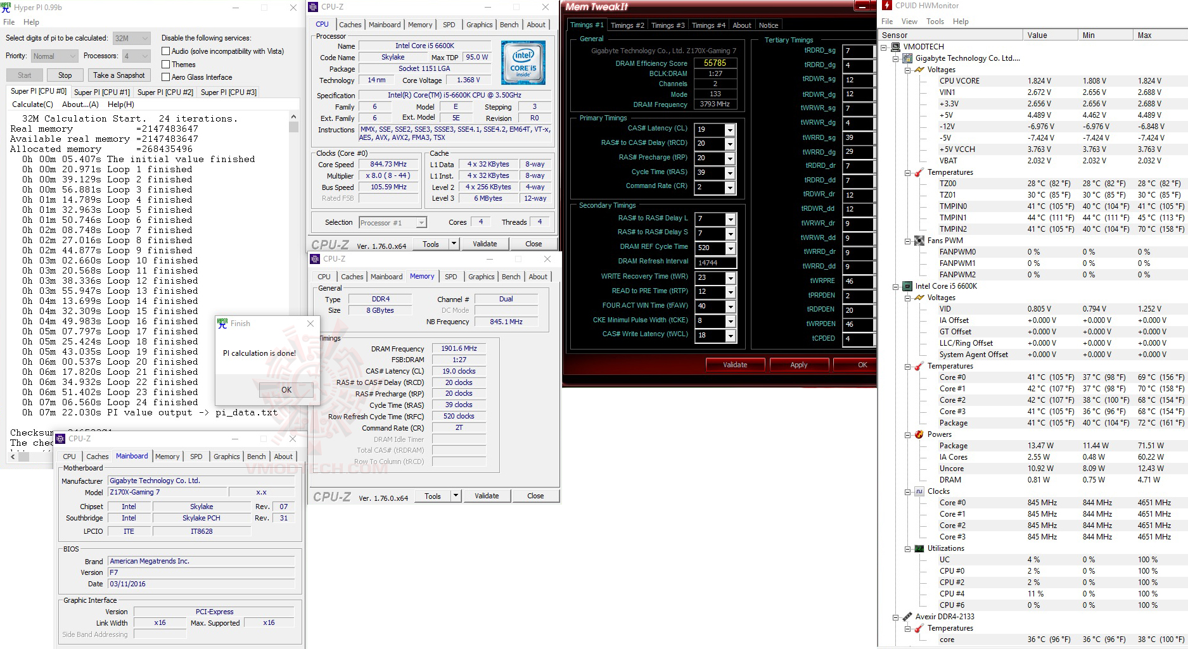The image size is (1188, 649).
Task: Click the CPU-Z Mainboard window title icon
Action: click(60, 439)
